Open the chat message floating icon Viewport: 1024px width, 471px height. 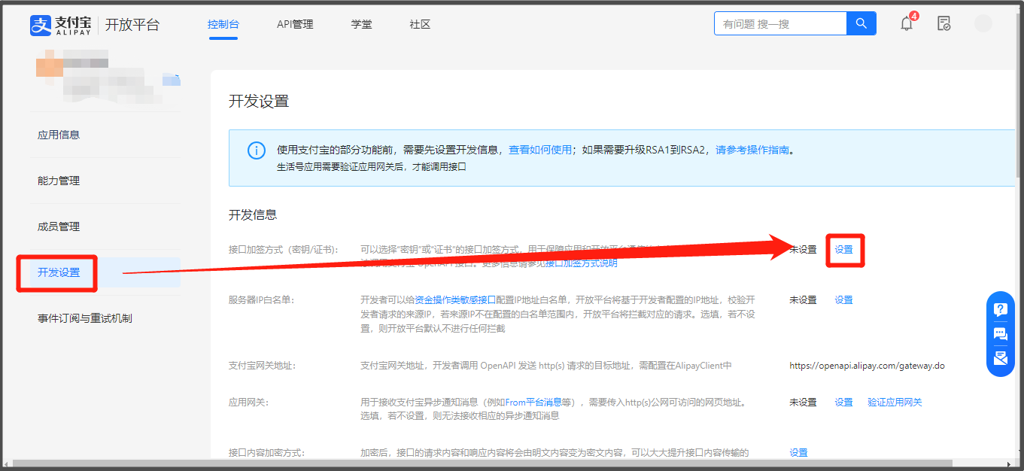(x=1001, y=334)
